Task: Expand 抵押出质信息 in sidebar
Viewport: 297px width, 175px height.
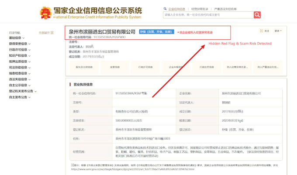Action: (20, 62)
